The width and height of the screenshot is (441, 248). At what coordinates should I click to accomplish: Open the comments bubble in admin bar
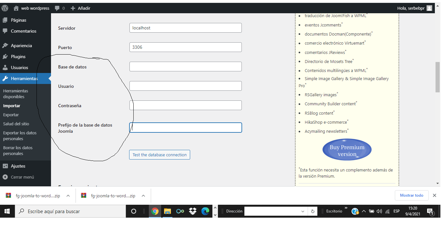point(60,8)
